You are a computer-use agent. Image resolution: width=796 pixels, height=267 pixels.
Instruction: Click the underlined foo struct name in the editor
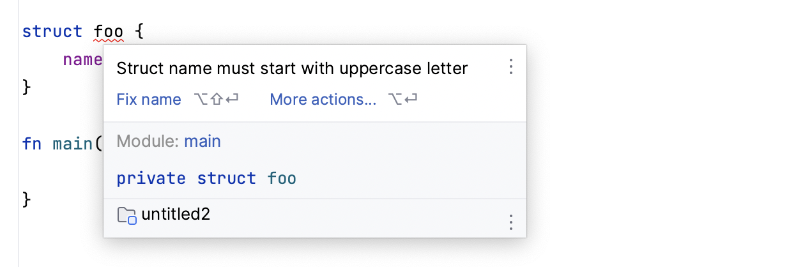coord(108,31)
